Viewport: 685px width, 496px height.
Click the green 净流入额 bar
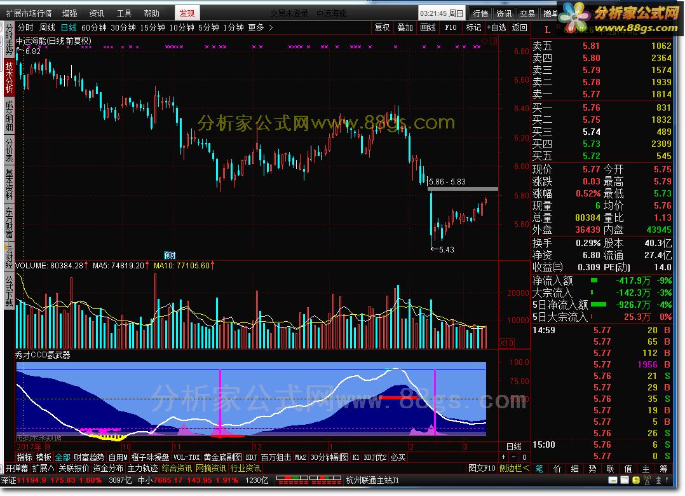pos(593,280)
